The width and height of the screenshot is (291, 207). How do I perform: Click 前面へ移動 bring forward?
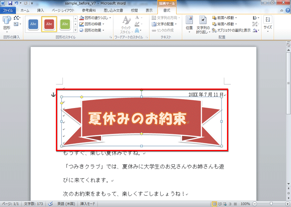[224, 18]
